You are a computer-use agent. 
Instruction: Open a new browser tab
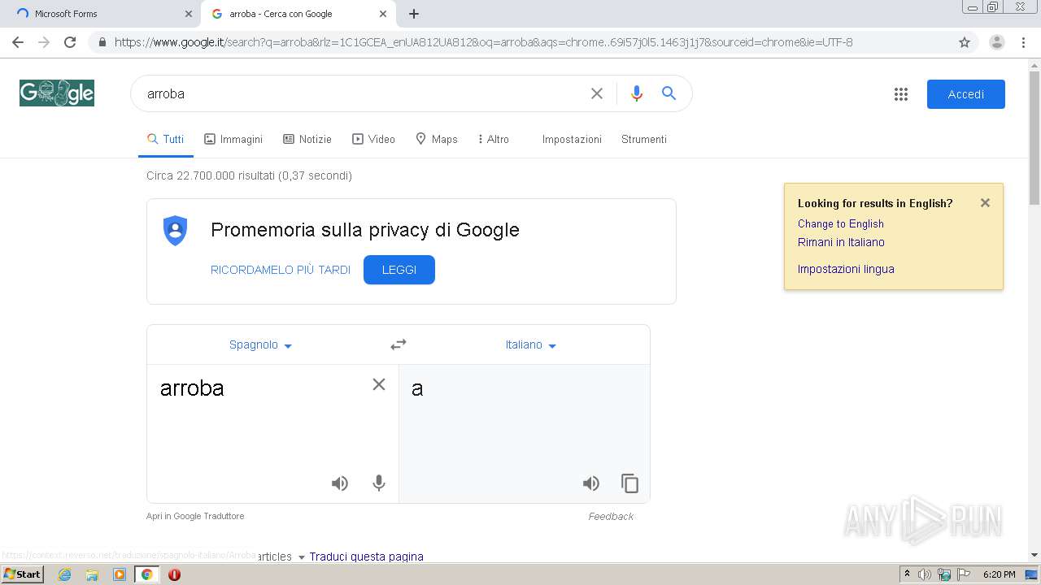click(414, 14)
